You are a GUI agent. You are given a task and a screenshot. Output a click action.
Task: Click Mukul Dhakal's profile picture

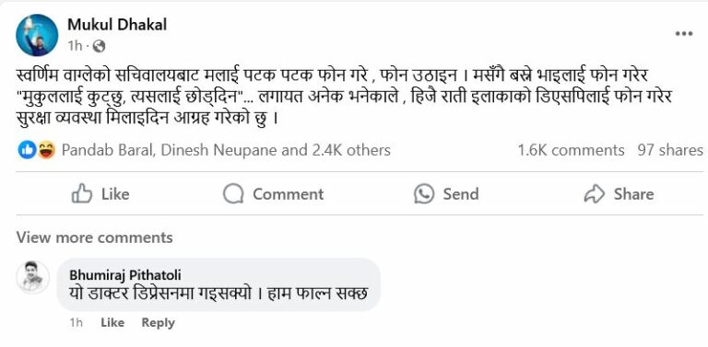(x=37, y=35)
